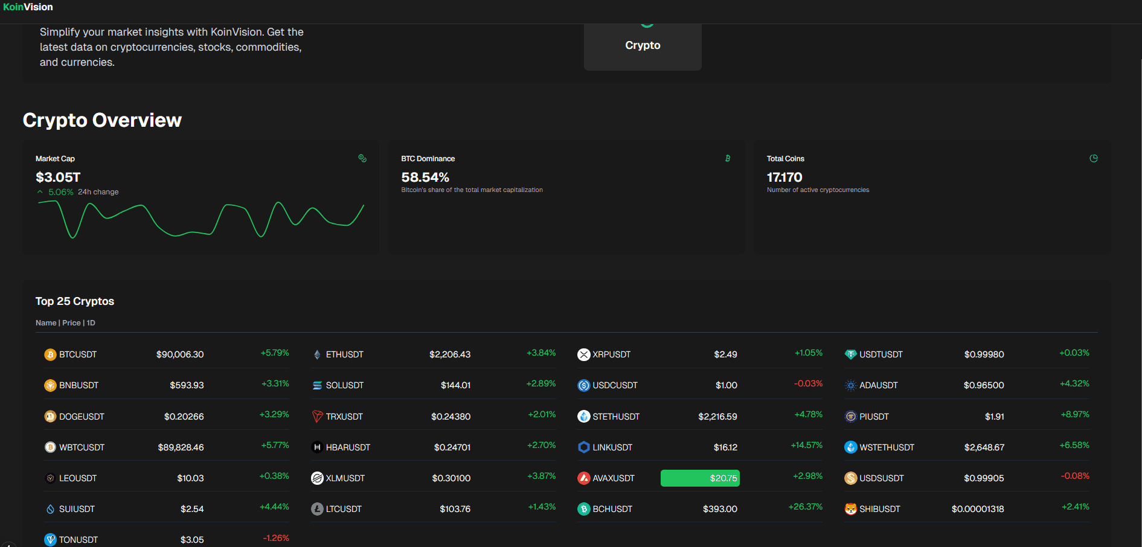Click the pie chart icon on Total Coins

click(x=1093, y=158)
